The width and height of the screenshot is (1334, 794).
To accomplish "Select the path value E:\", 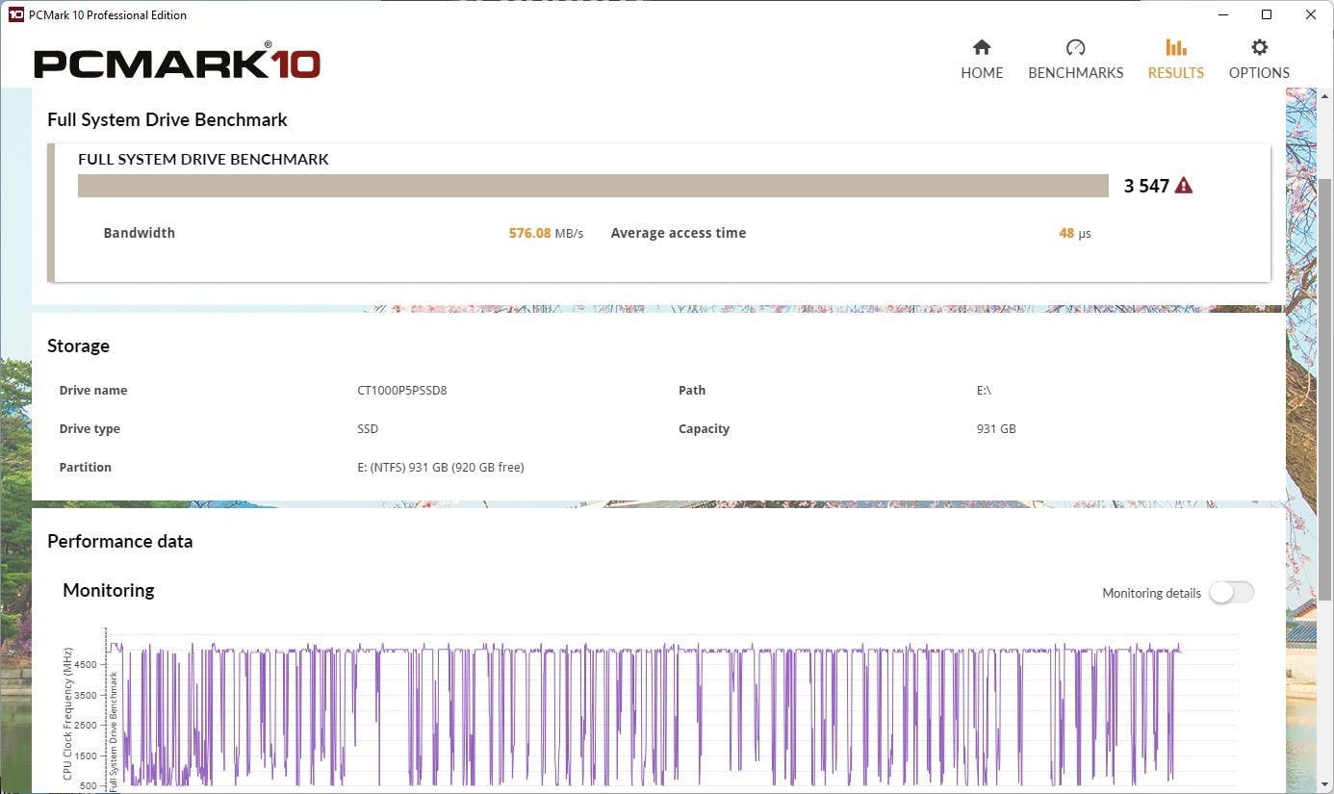I will [x=984, y=390].
